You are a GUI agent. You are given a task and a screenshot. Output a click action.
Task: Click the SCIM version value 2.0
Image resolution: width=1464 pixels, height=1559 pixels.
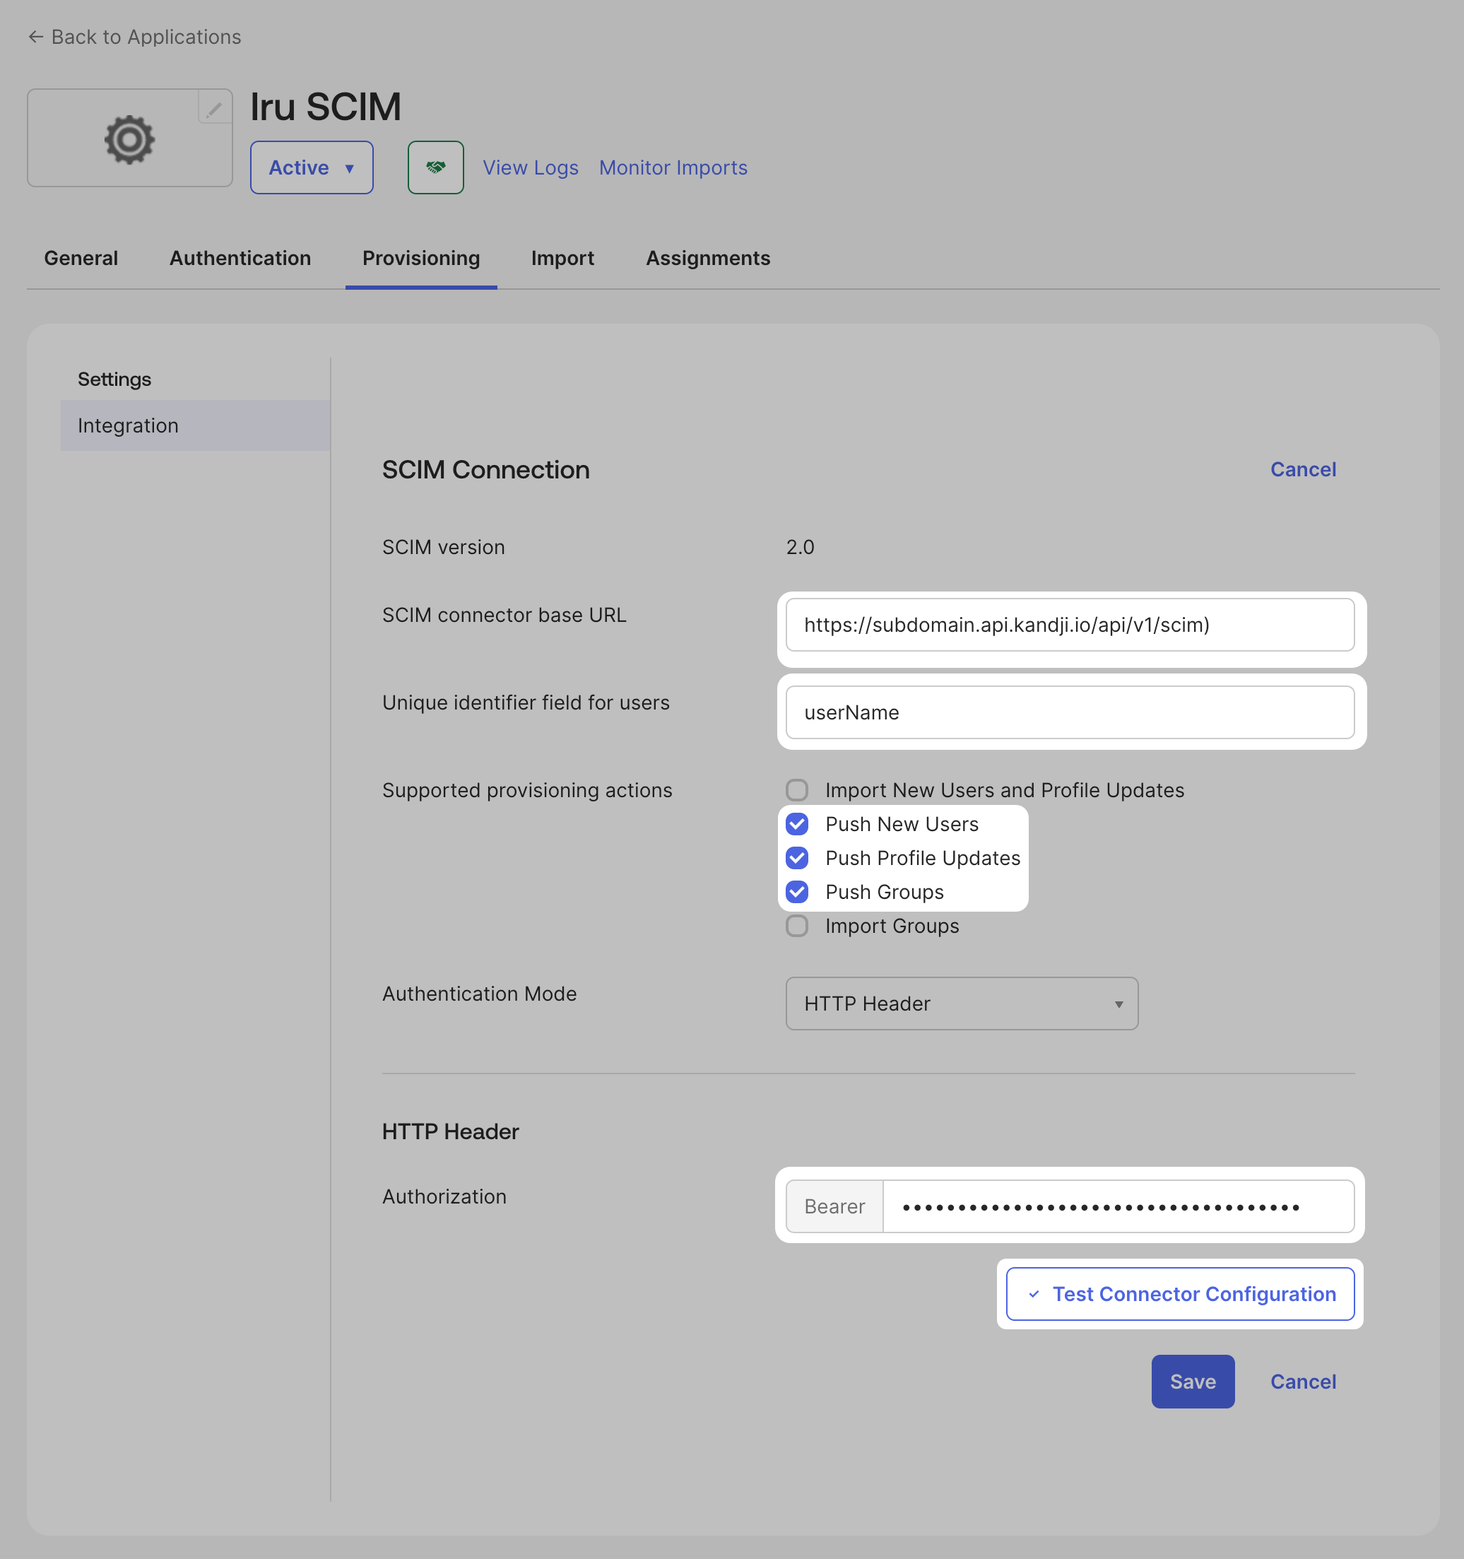pyautogui.click(x=800, y=546)
